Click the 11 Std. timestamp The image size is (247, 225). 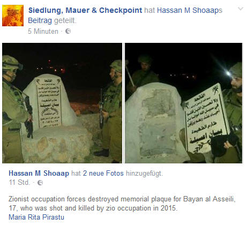[x=19, y=183]
